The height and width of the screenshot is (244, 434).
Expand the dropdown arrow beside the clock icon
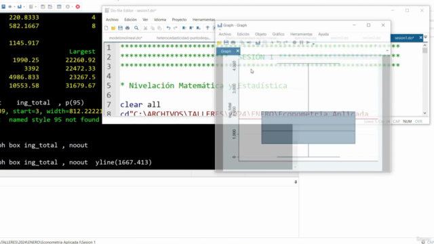coord(72,7)
